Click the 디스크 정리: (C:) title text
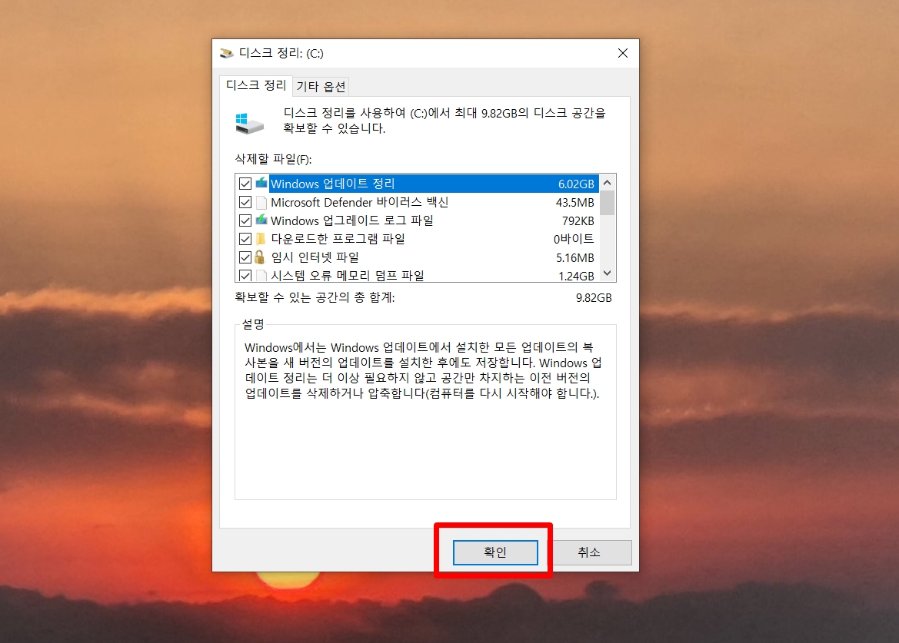 [281, 53]
